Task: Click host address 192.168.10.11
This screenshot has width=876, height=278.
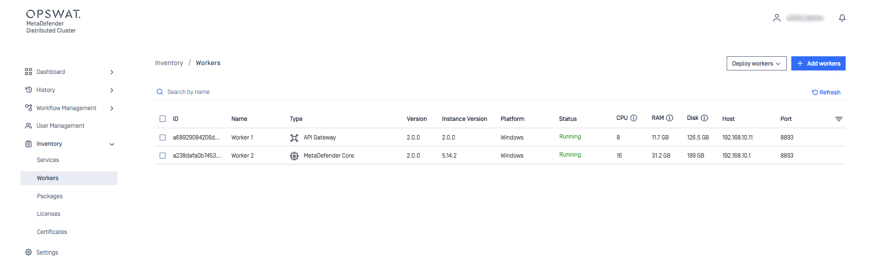Action: click(737, 138)
